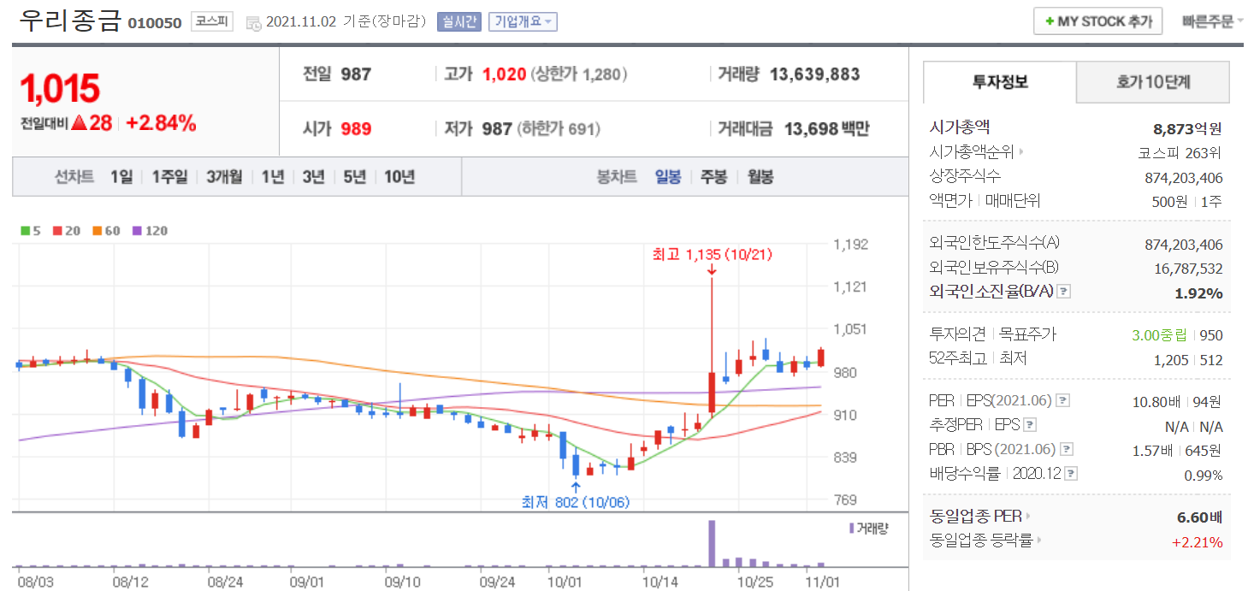Open help icon next to PBR BPS(2021.06)
Viewport: 1248px width, 591px height.
[1066, 449]
